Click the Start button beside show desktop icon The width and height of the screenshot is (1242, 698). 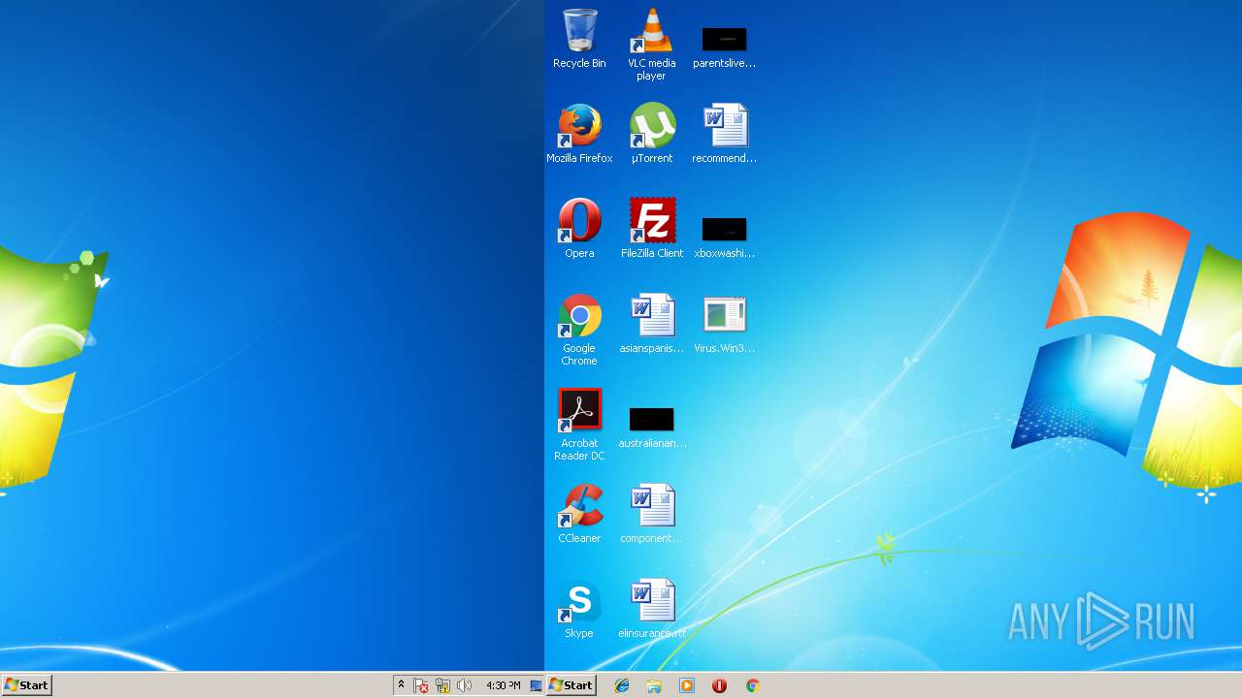point(571,684)
